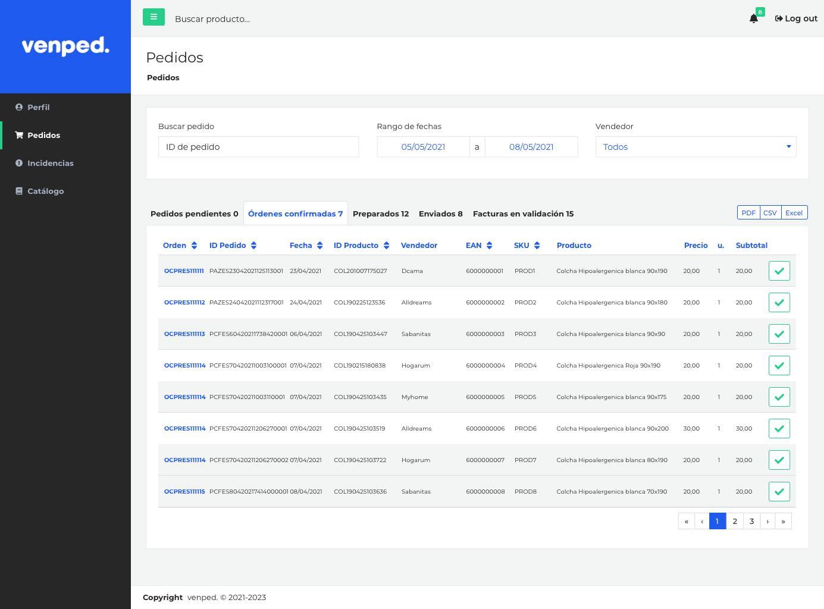Export table as PDF
The width and height of the screenshot is (824, 609).
pos(748,213)
